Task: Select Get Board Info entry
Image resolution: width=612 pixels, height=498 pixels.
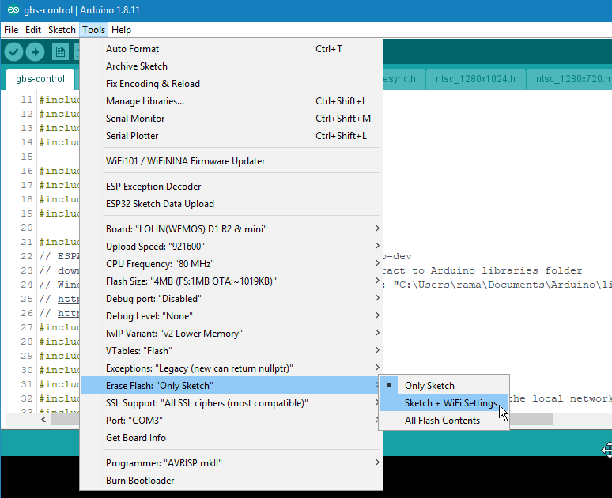Action: 231,437
